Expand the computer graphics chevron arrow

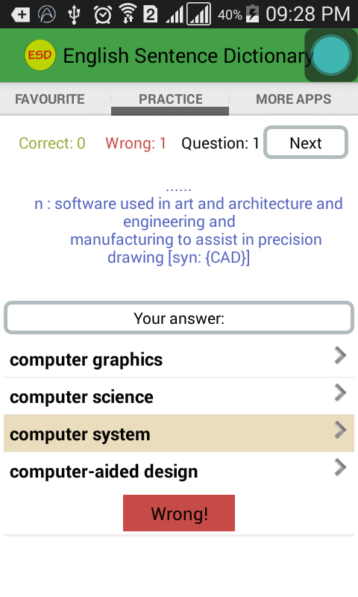click(x=340, y=356)
